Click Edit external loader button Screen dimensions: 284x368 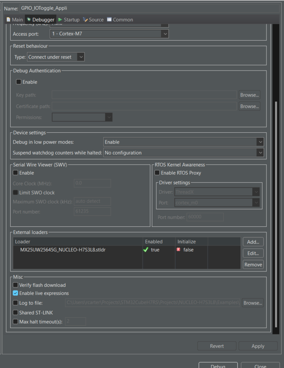click(253, 253)
